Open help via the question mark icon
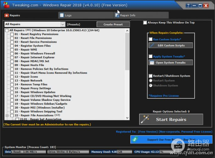 188,6
